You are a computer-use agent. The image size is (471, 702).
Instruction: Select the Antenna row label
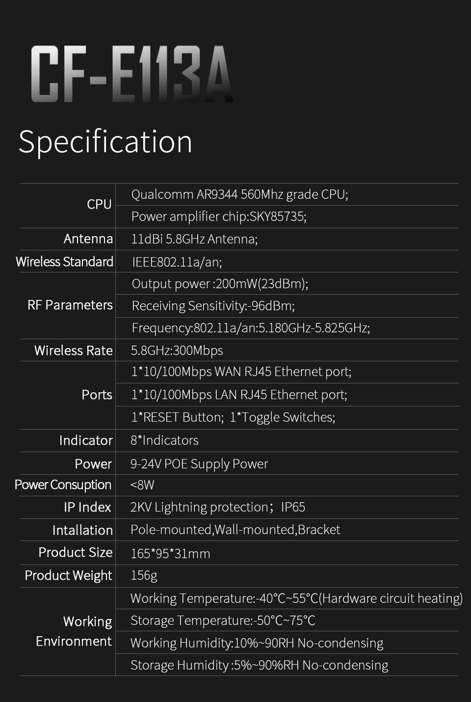coord(88,239)
